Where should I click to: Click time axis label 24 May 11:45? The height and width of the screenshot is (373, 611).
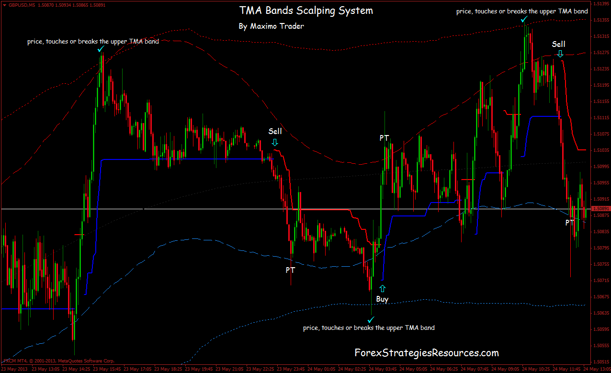pyautogui.click(x=566, y=370)
